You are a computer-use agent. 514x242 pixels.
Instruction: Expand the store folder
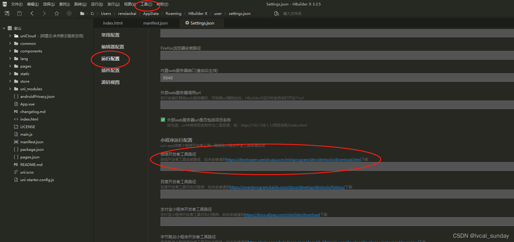pos(10,81)
